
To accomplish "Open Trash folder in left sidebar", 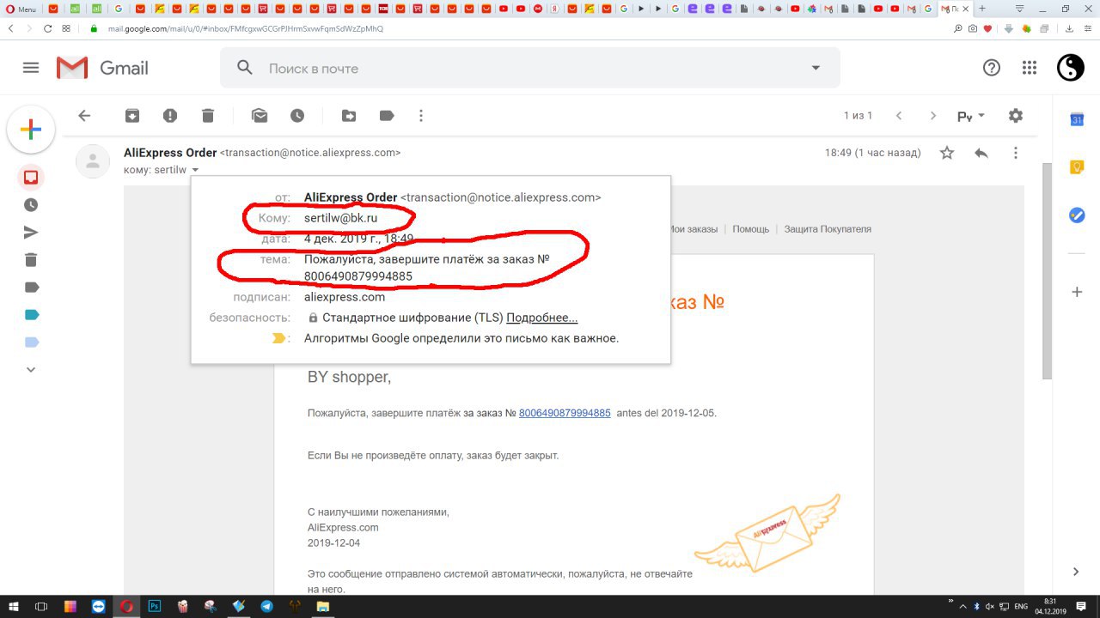I will (x=31, y=260).
